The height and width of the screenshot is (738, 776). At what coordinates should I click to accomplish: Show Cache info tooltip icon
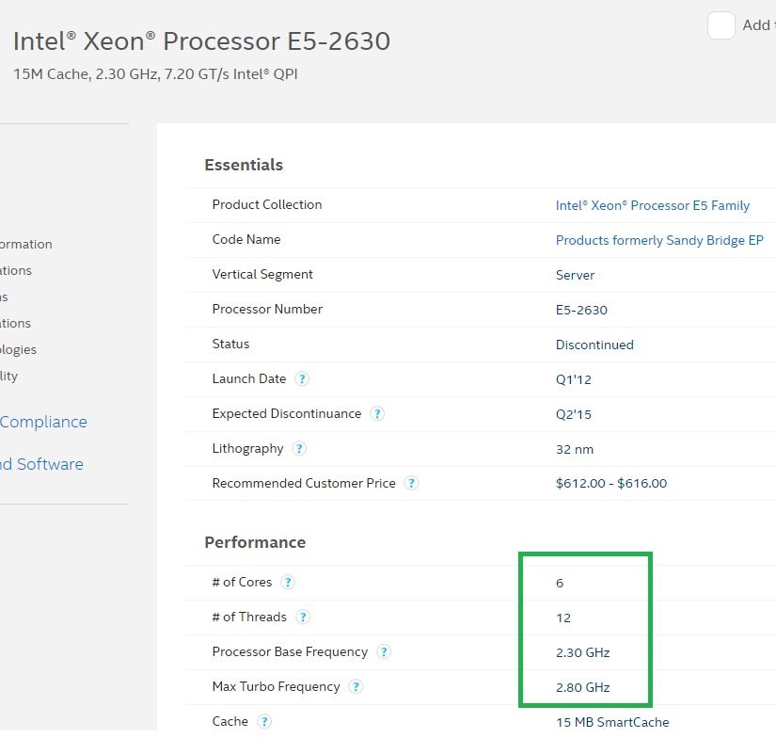(264, 722)
